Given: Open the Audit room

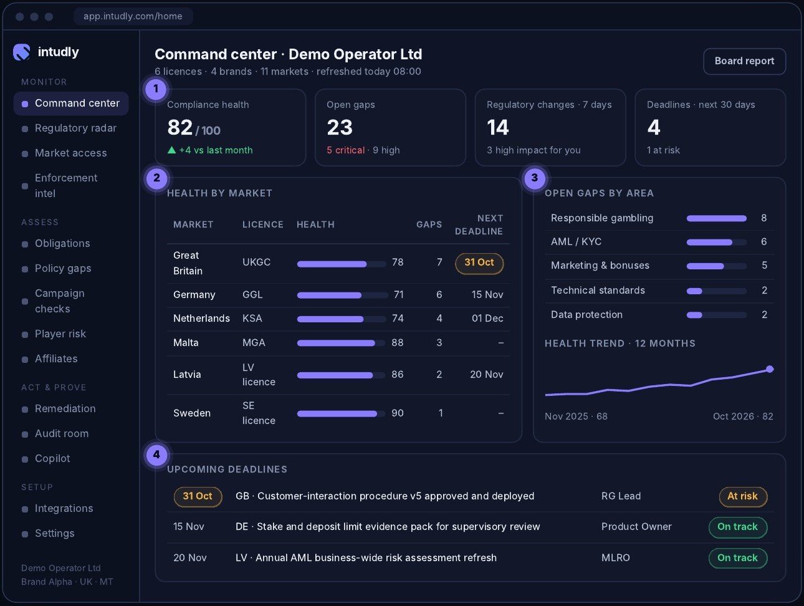Looking at the screenshot, I should click(71, 434).
